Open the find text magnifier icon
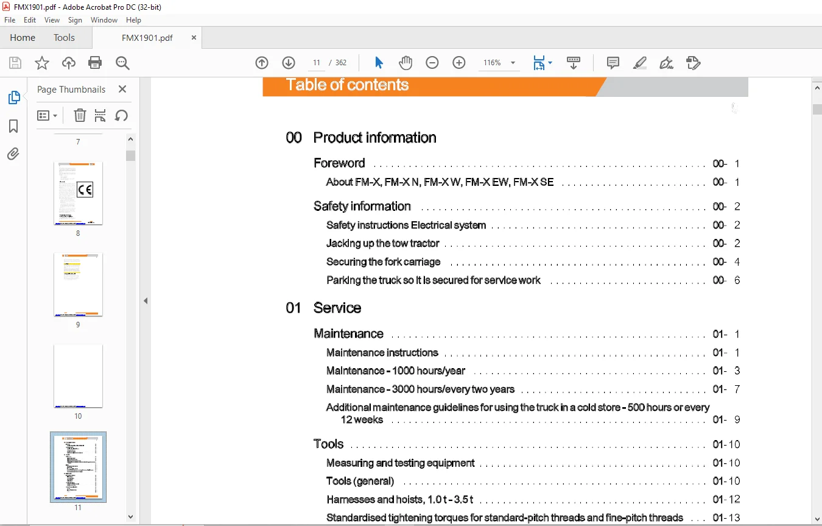Image resolution: width=822 pixels, height=526 pixels. tap(122, 63)
